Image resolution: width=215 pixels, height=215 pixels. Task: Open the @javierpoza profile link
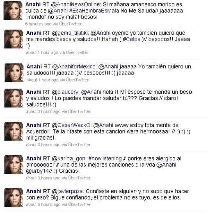click(x=67, y=191)
